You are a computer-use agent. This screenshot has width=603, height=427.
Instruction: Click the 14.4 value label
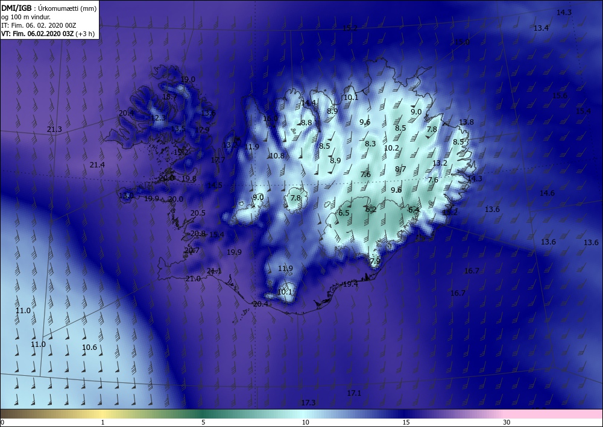308,102
